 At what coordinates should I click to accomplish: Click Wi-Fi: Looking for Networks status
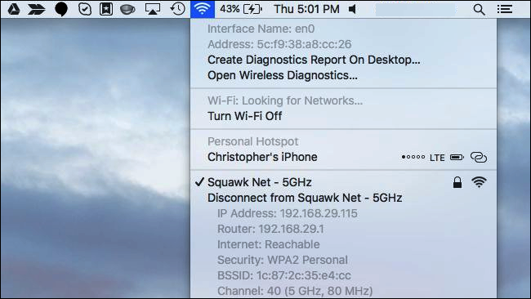coord(285,100)
